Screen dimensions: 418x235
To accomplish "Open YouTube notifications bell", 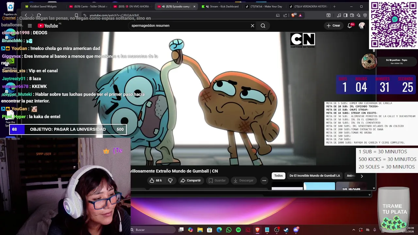I will coord(350,25).
